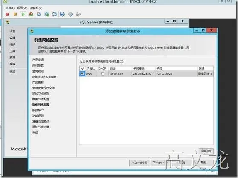Screen dimensions: 238x178
Task: Click the 上一步(B) button
Action: (139, 163)
